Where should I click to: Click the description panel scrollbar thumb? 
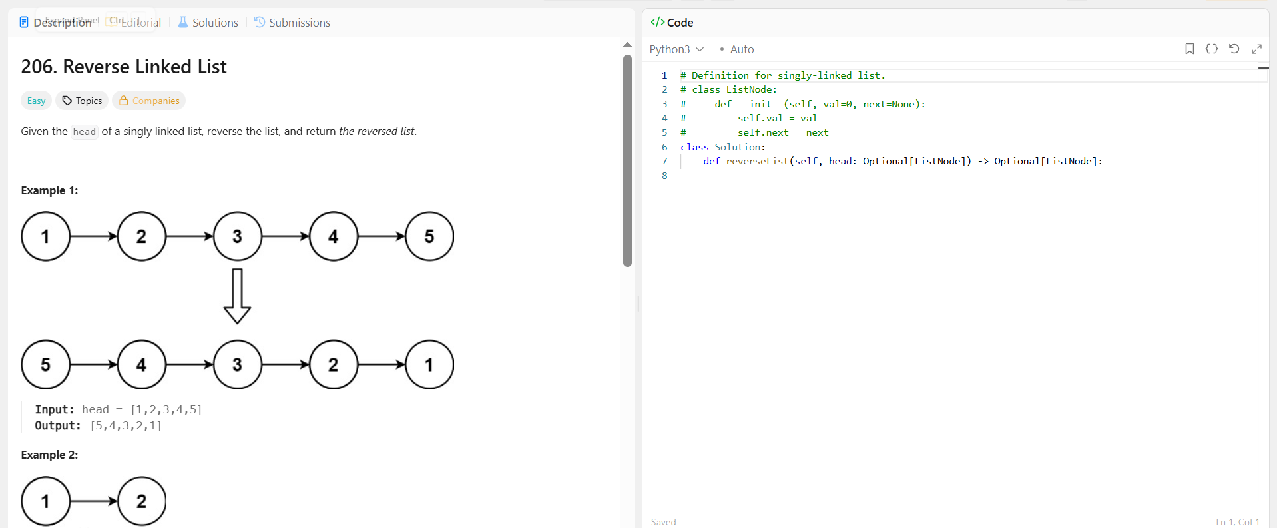click(x=627, y=160)
